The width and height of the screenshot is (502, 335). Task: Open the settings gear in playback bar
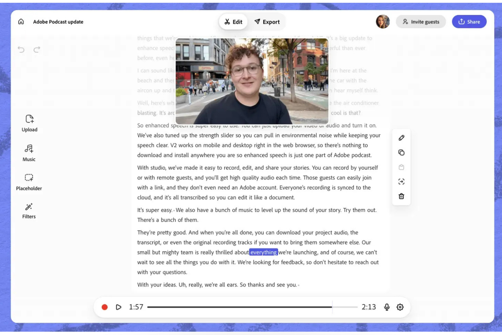(400, 307)
